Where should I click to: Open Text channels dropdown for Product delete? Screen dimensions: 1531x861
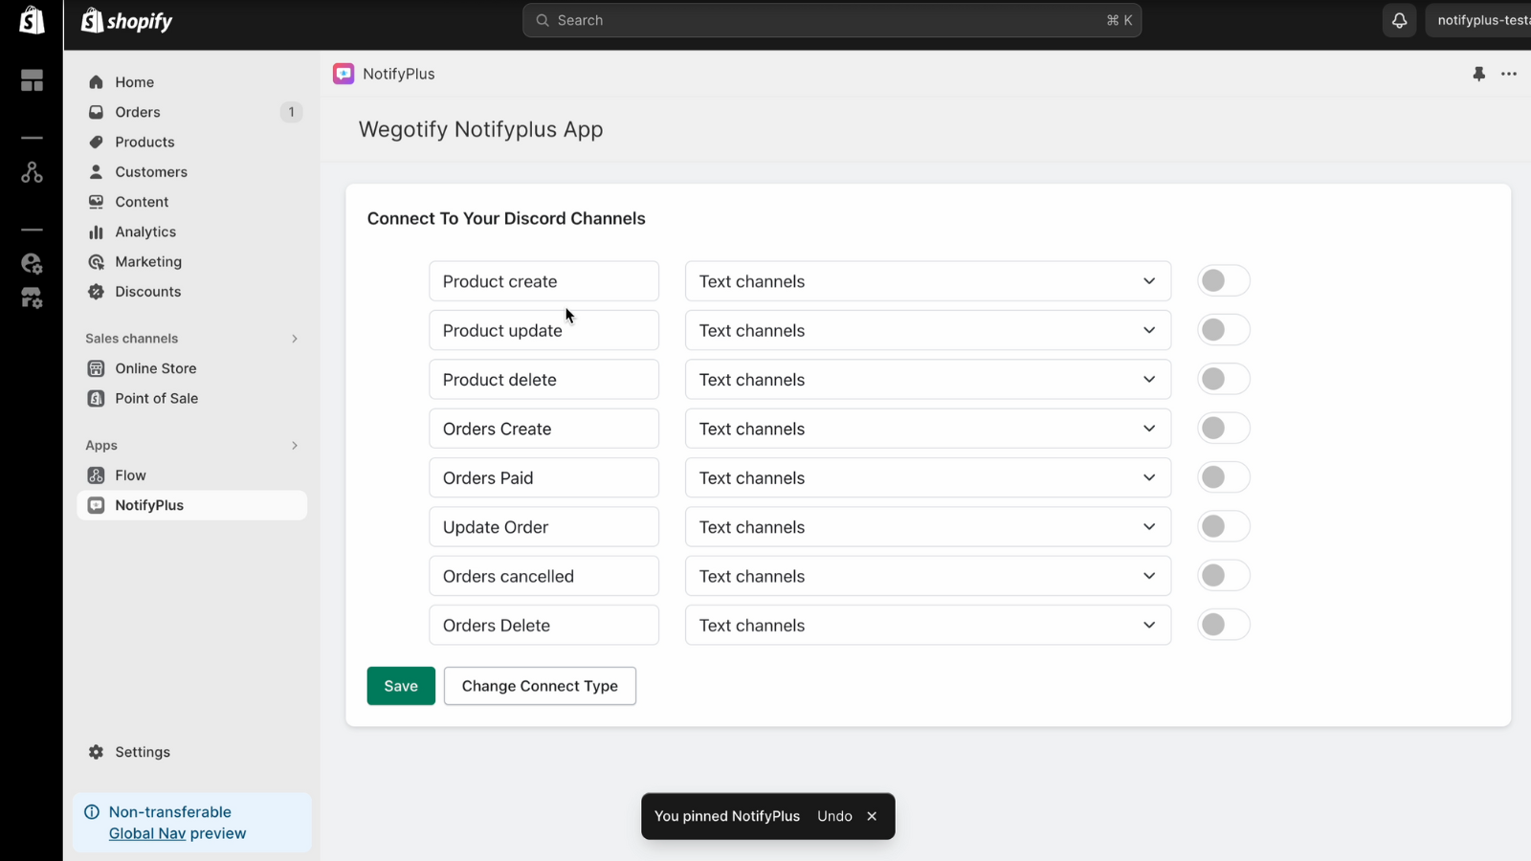click(928, 380)
